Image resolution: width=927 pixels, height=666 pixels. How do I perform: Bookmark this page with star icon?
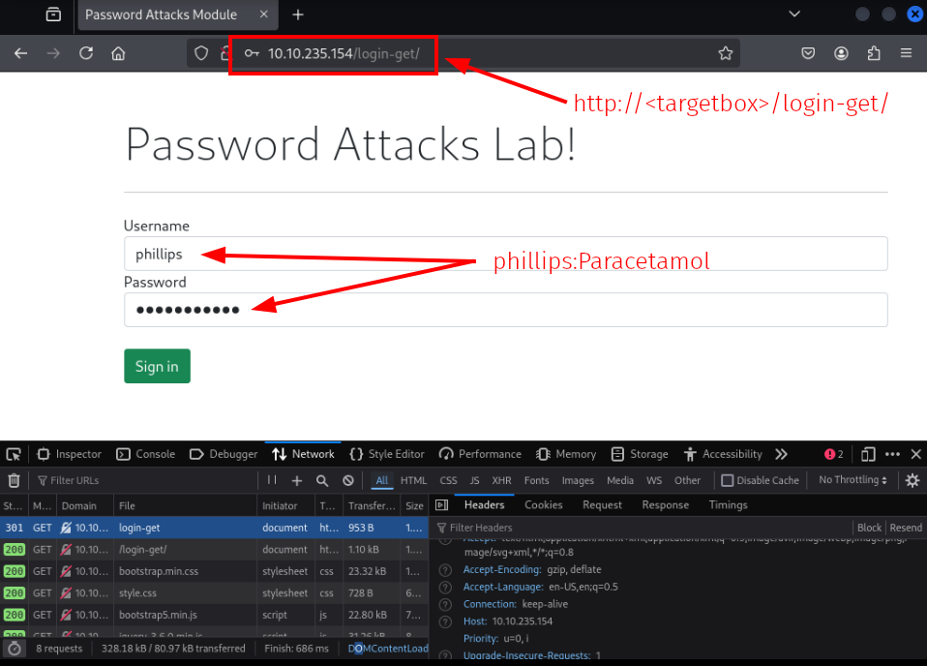coord(726,53)
